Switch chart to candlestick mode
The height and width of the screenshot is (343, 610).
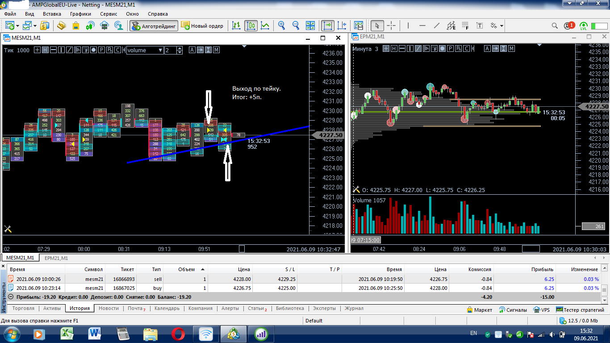(x=251, y=25)
